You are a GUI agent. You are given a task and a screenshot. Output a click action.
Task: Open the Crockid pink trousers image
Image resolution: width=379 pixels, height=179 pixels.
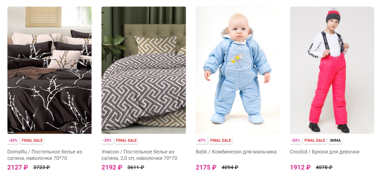(x=332, y=70)
